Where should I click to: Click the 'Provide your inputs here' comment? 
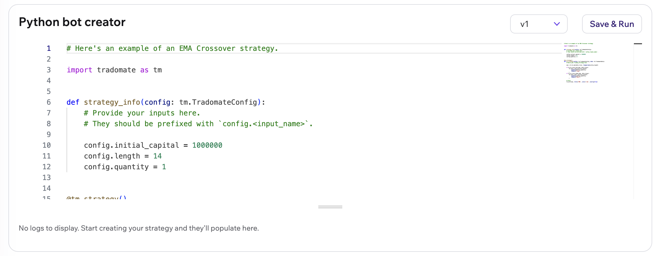coord(141,113)
